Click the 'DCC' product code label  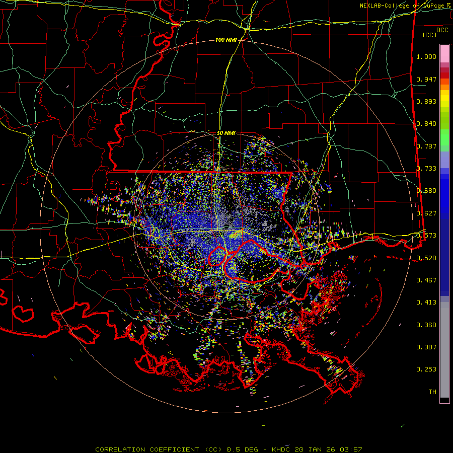pyautogui.click(x=442, y=30)
